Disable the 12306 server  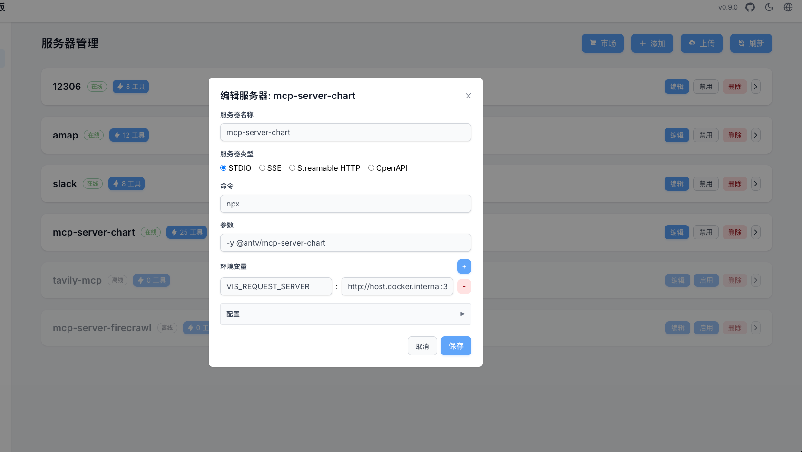tap(706, 87)
